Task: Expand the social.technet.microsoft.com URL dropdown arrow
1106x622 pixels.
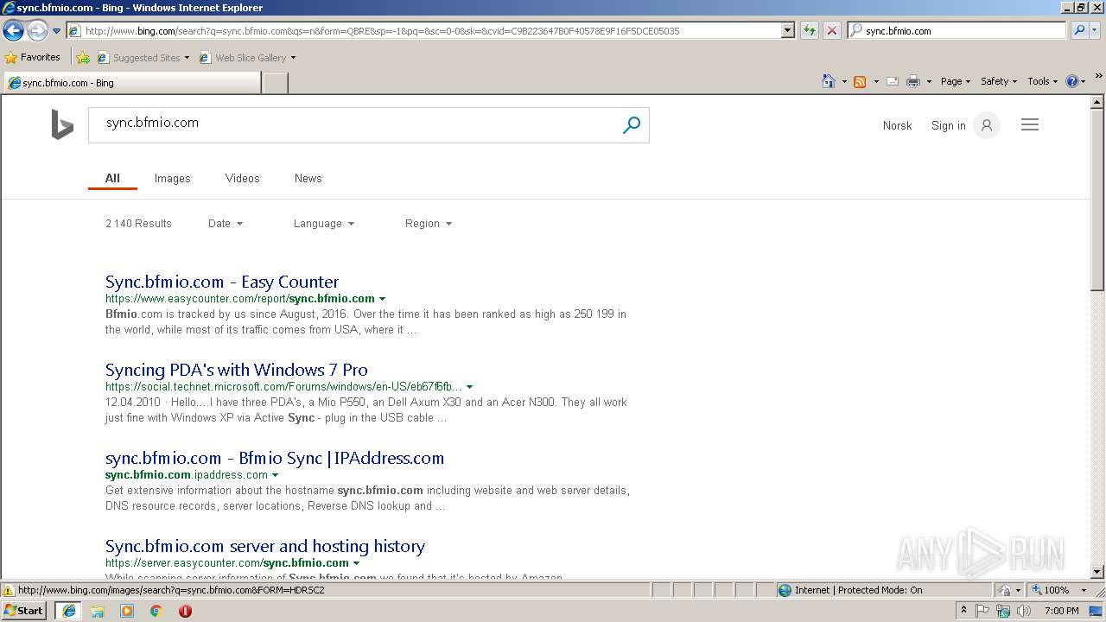Action: (469, 387)
